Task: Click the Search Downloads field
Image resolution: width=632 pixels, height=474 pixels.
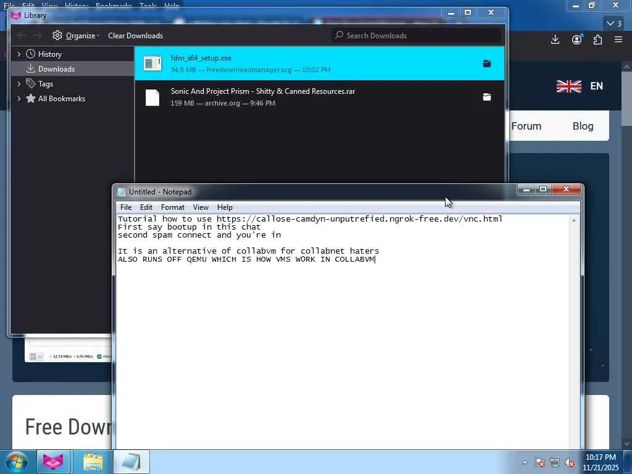Action: click(x=417, y=35)
